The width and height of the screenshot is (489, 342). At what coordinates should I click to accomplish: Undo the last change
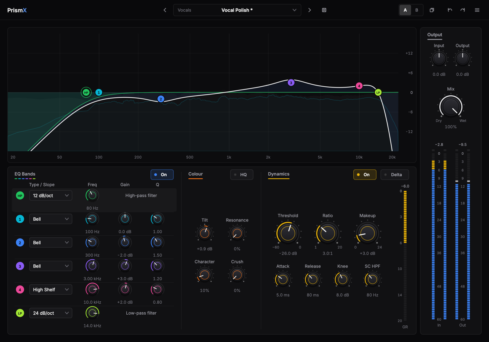pos(450,10)
